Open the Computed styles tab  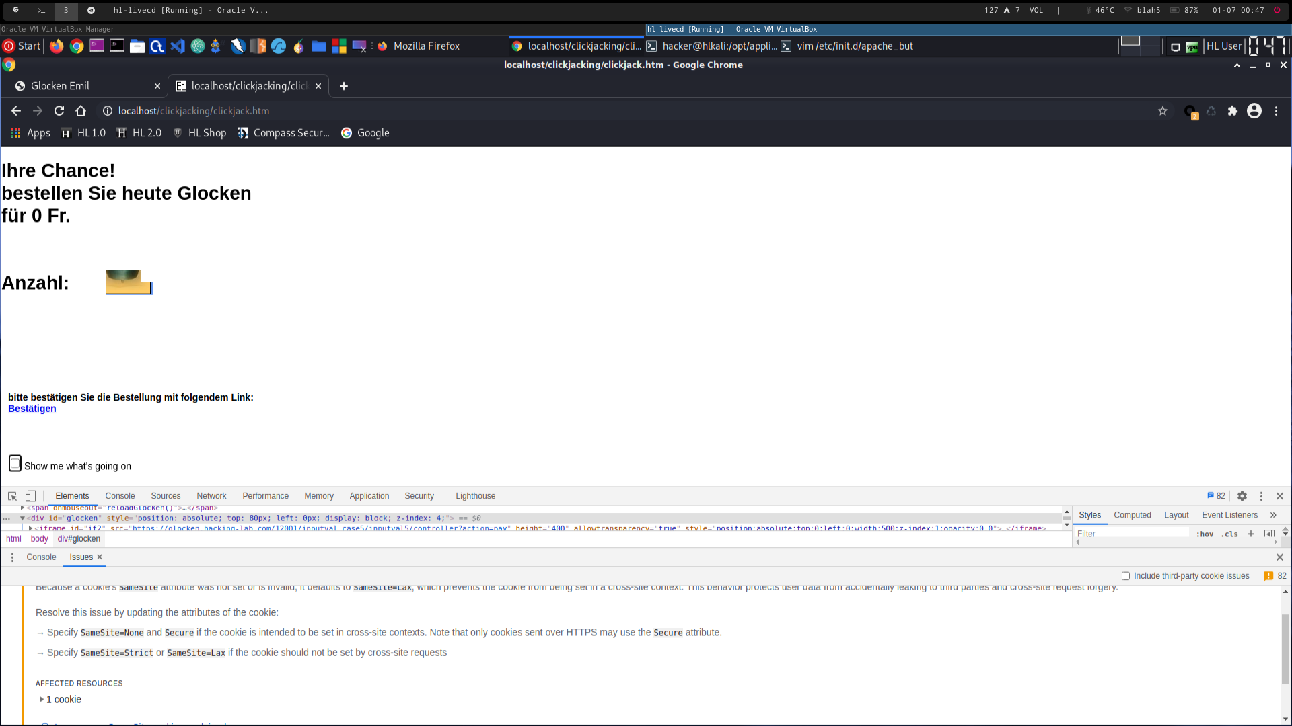pos(1132,515)
